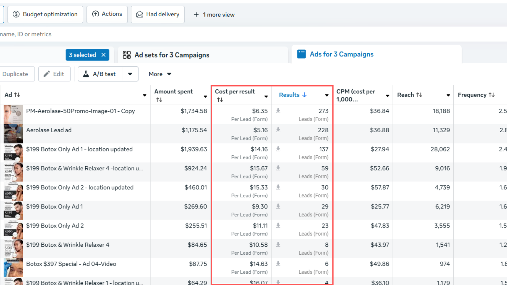Click the $5.16 cost per result value
This screenshot has height=285, width=507.
[261, 130]
